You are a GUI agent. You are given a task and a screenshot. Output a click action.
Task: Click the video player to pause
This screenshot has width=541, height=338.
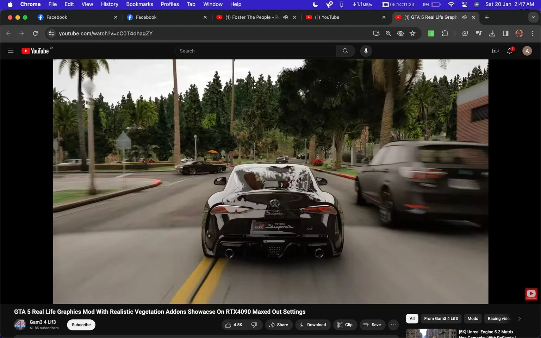click(x=270, y=181)
